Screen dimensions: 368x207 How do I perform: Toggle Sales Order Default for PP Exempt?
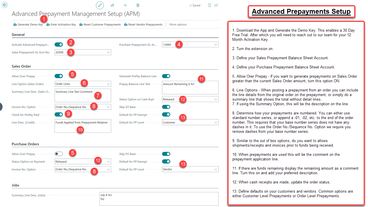pos(166,115)
